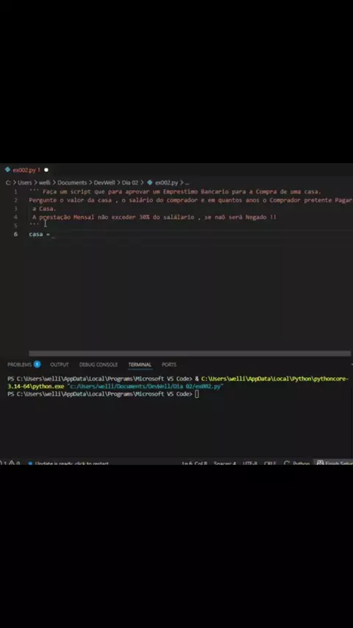Viewport: 353px width, 628px height.
Task: Change Spaces: 4 indentation setting
Action: [x=225, y=463]
